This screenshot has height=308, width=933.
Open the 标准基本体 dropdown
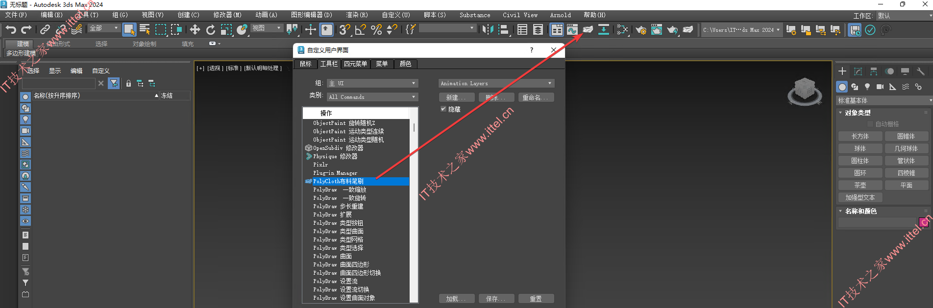click(884, 100)
